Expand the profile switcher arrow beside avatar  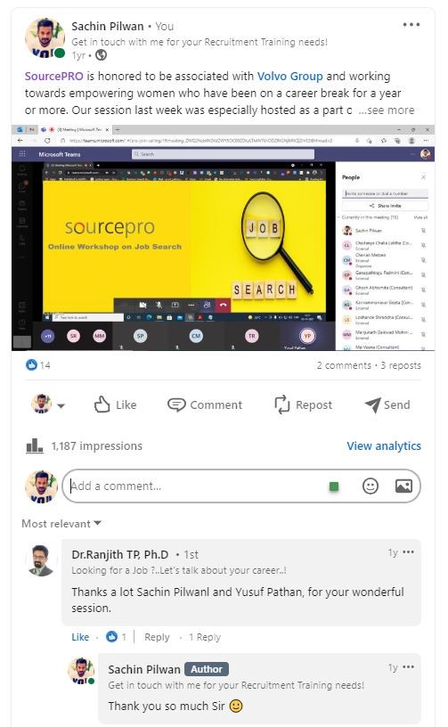[x=61, y=405]
